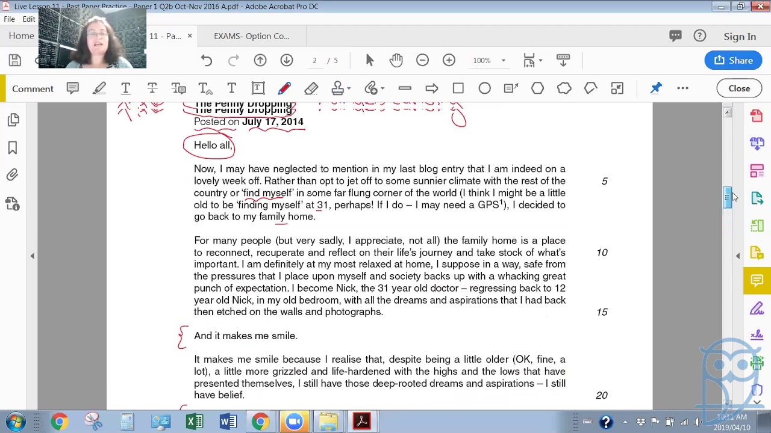The image size is (771, 433).
Task: Zoom in with the plus icon
Action: 449,60
